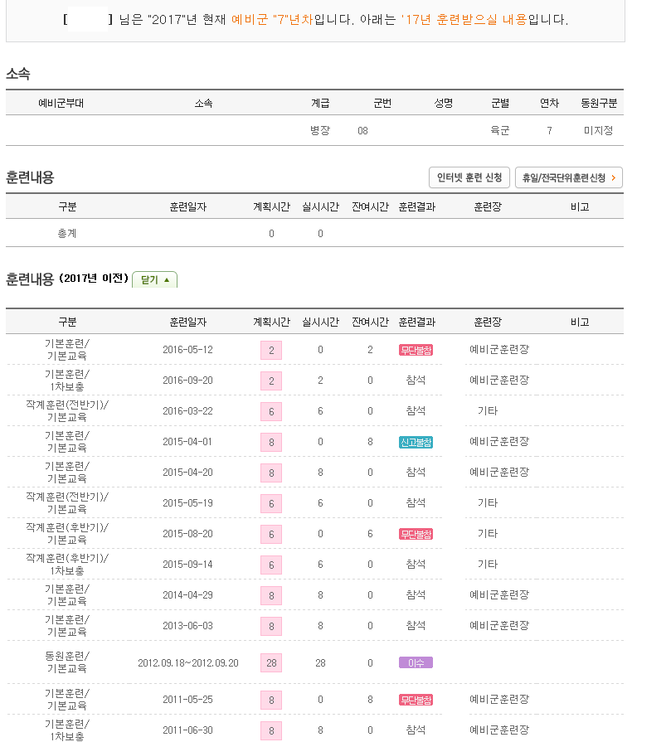This screenshot has height=742, width=671.
Task: Click 신고불참 badge for 2015-04-01 training
Action: coord(416,442)
